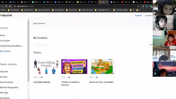Click the edpuzzle logo
Screen dimensions: 176x99
point(6,15)
